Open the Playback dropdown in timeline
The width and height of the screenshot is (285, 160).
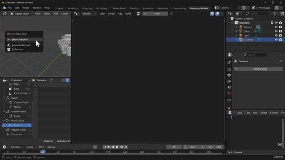[x=17, y=147]
